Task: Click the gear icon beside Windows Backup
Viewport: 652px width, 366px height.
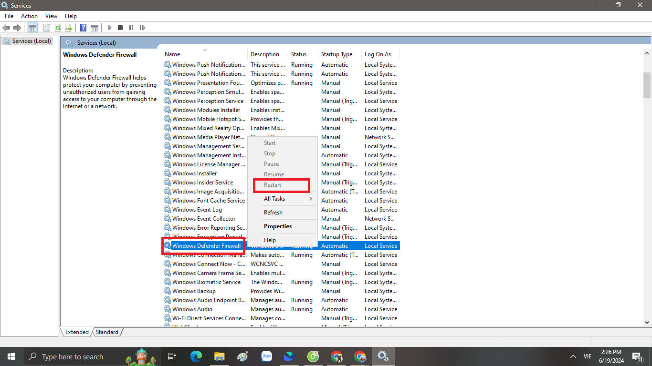Action: pos(168,291)
